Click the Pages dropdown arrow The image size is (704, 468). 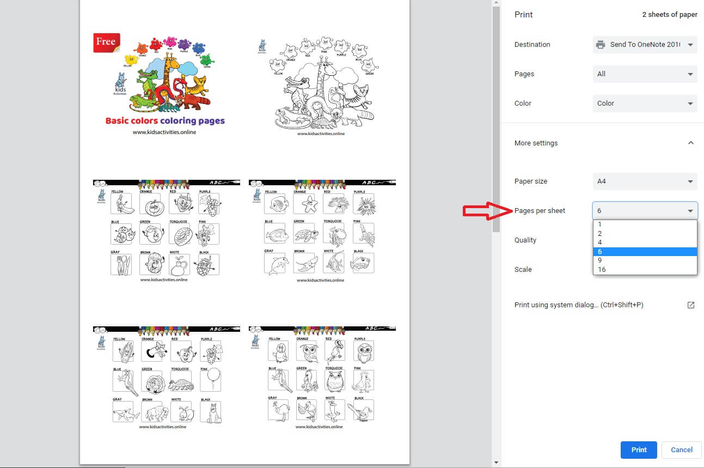pyautogui.click(x=690, y=74)
